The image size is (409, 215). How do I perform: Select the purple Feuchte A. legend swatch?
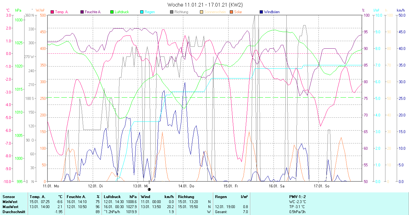click(82, 12)
